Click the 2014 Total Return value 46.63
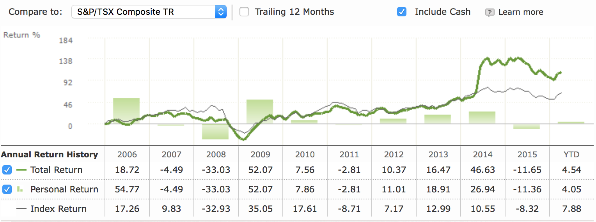This screenshot has height=222, width=596. (482, 170)
